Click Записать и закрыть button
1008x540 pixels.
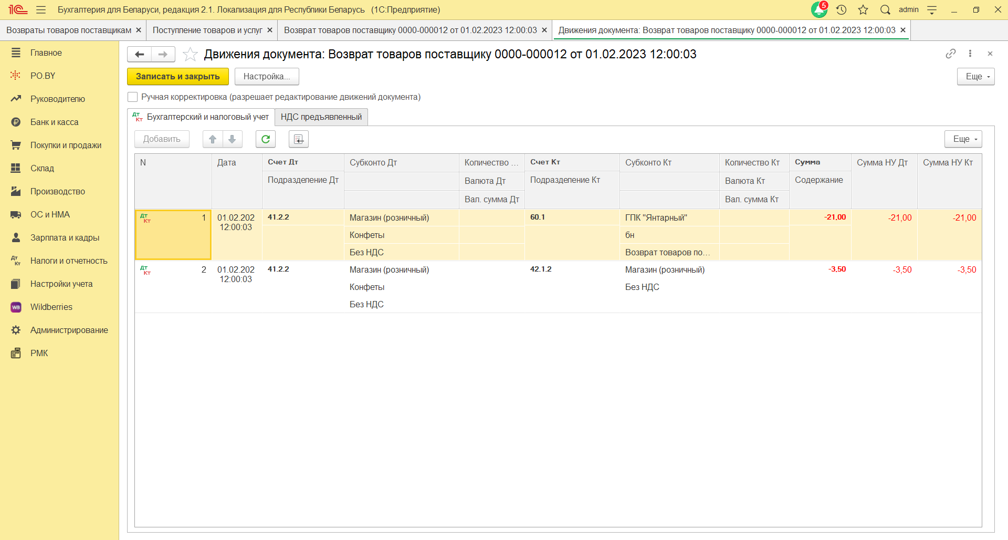177,77
